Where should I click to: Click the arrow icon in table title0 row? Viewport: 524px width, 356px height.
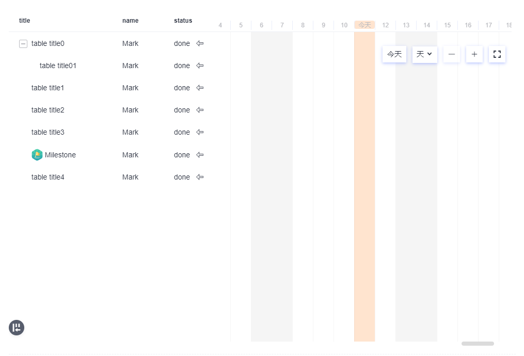click(200, 43)
